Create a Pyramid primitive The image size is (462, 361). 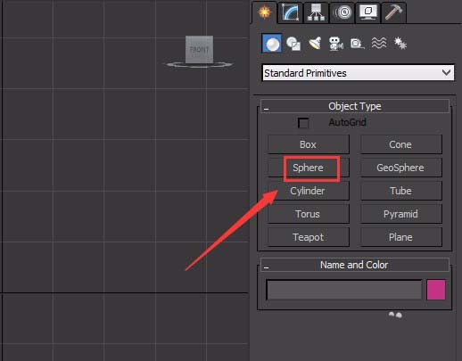click(x=400, y=214)
